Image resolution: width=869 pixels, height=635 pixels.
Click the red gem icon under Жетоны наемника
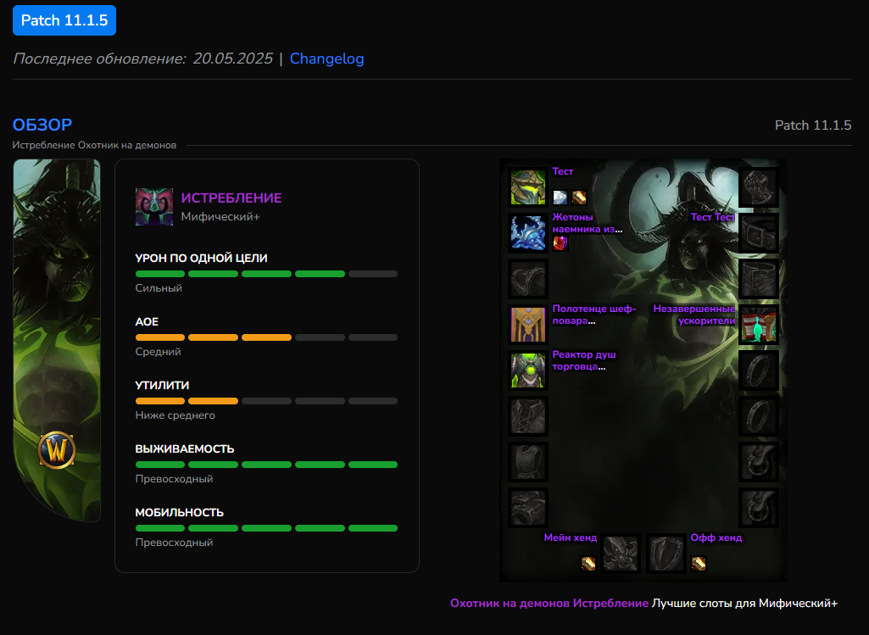pos(560,243)
